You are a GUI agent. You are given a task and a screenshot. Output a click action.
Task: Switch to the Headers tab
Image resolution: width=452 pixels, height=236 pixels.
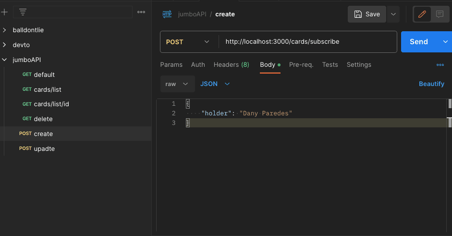(231, 64)
